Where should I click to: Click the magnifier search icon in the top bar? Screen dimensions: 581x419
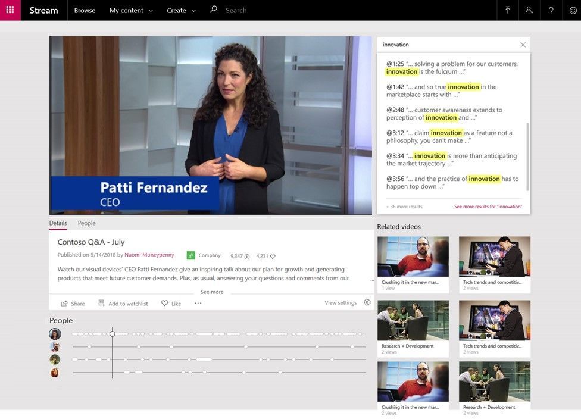pos(214,10)
